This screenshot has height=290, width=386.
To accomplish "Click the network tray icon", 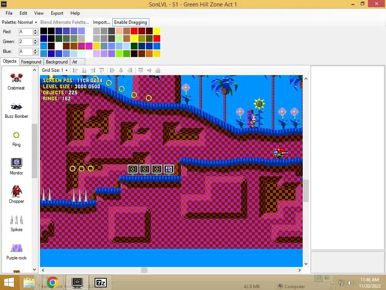I will tap(342, 282).
